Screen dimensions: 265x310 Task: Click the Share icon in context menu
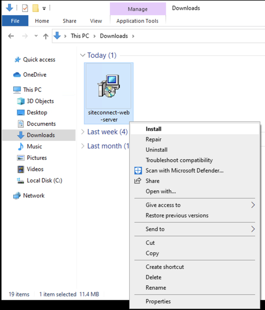(138, 181)
